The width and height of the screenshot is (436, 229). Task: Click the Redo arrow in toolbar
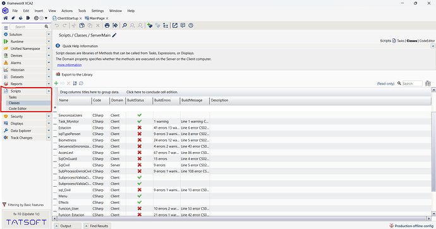[x=64, y=25]
